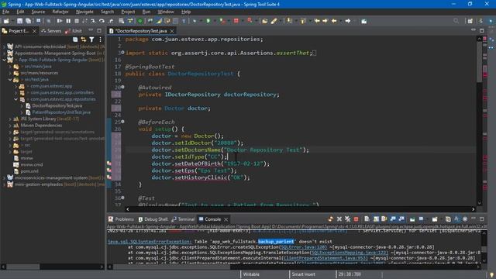Click the editor horizontal scrollbar
Image resolution: width=496 pixels, height=279 pixels.
tap(300, 209)
